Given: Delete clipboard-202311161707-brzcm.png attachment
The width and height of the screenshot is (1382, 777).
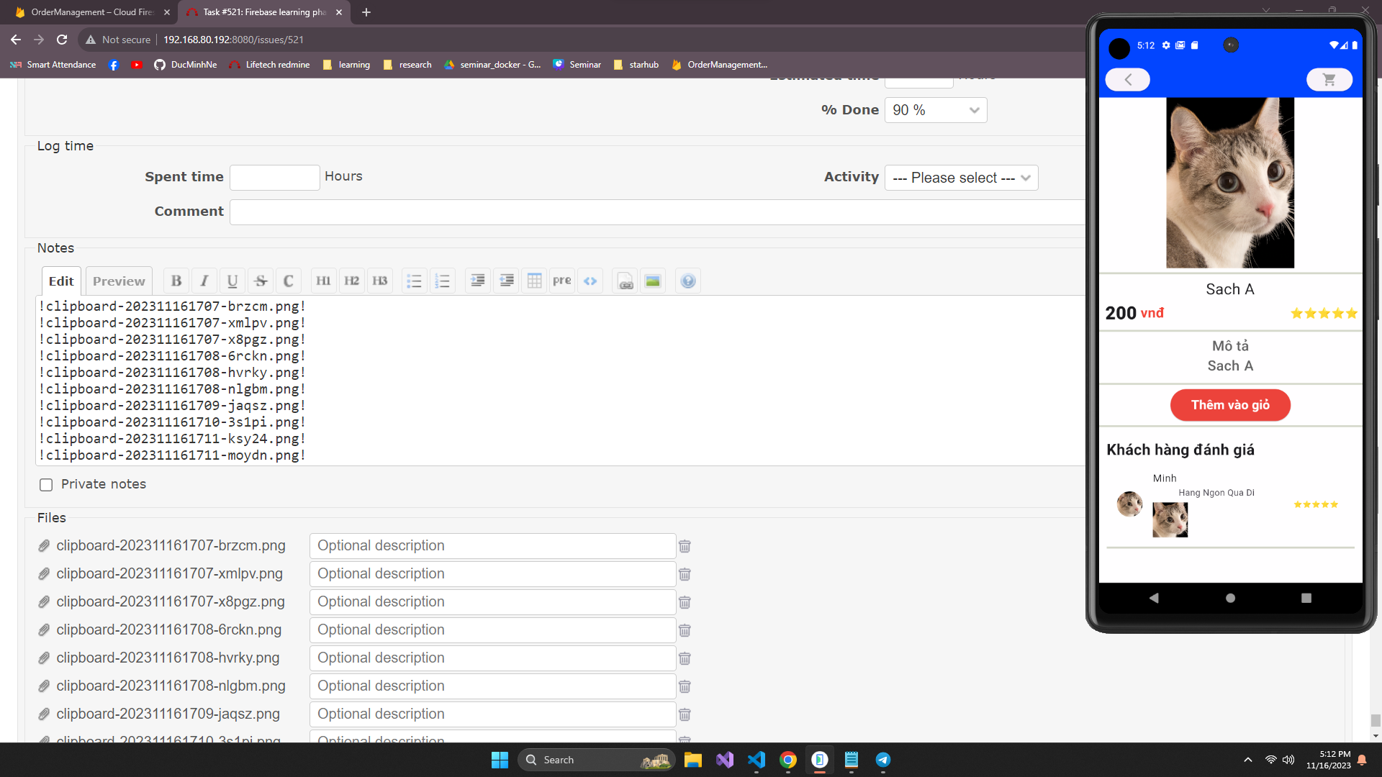Looking at the screenshot, I should [685, 546].
